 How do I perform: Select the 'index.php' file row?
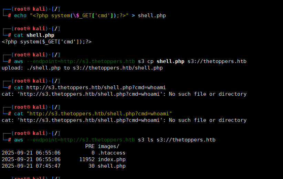click(64, 159)
